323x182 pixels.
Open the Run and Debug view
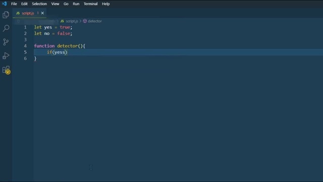[x=6, y=56]
